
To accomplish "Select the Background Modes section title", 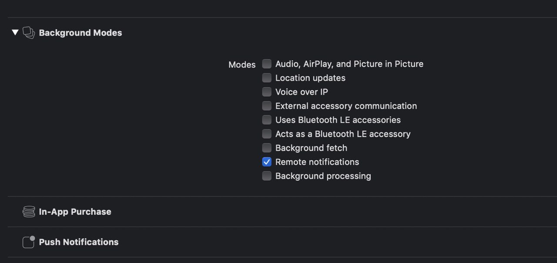I will tap(81, 33).
